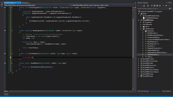The width and height of the screenshot is (173, 97).
Task: Click BuzzMMO.Web project icon
Action: point(141,76)
